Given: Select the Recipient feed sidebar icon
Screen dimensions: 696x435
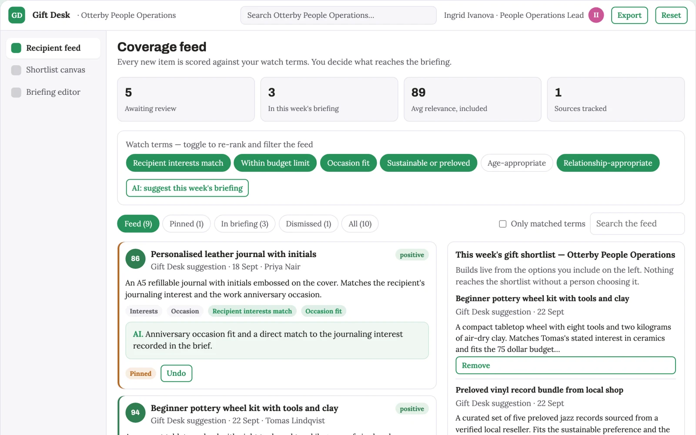Looking at the screenshot, I should click(16, 48).
